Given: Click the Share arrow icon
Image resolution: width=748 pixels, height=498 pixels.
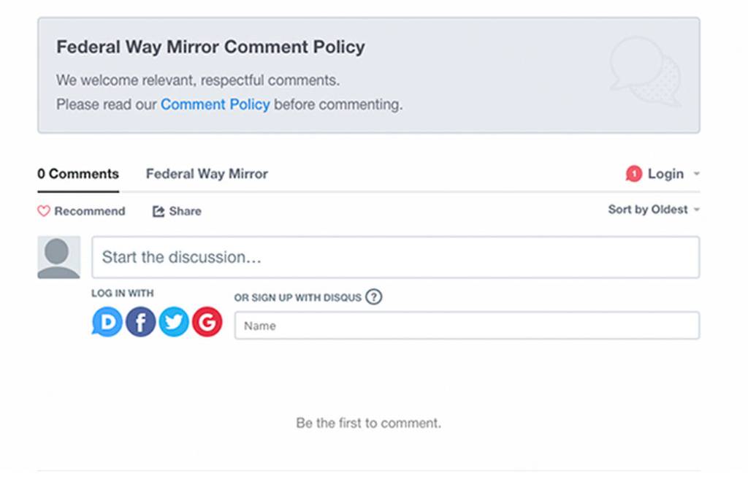Looking at the screenshot, I should click(158, 211).
